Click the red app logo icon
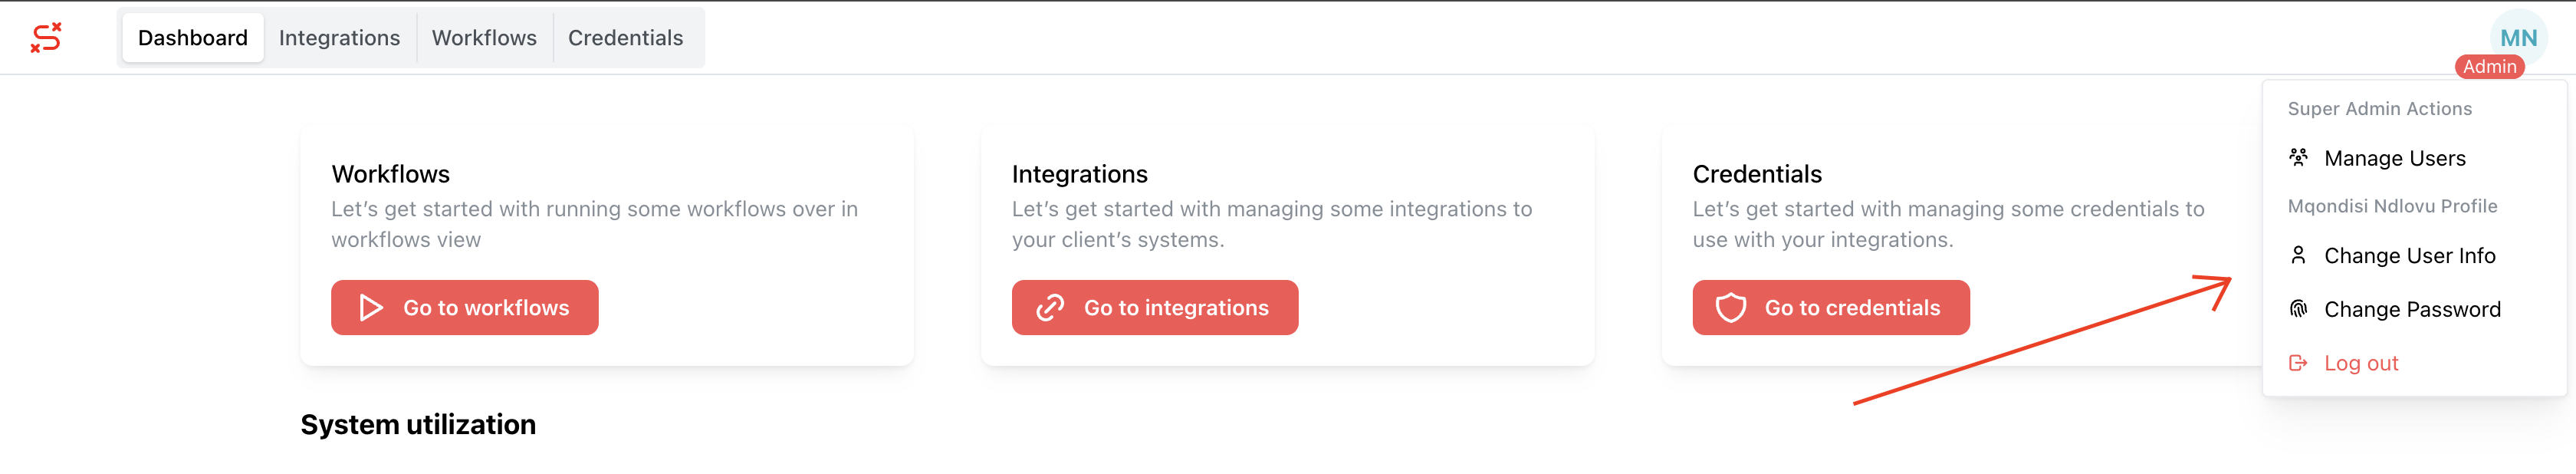 [x=46, y=38]
